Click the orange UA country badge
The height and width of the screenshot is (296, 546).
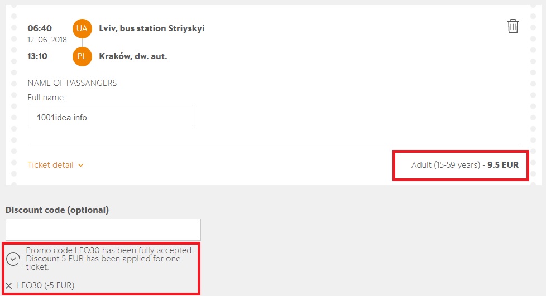(x=82, y=28)
